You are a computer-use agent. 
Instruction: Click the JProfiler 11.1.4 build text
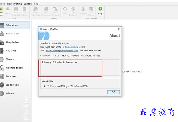[x=54, y=43]
